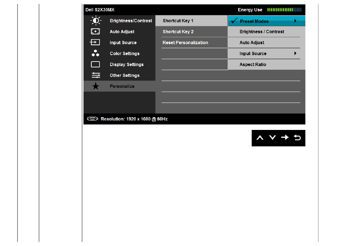Open the Other Settings menu
Image resolution: width=348 pixels, height=246 pixels.
(119, 75)
